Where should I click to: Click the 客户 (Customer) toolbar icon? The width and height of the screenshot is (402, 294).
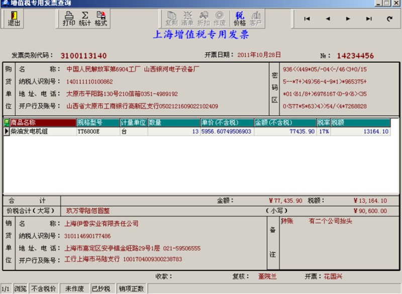pyautogui.click(x=255, y=19)
